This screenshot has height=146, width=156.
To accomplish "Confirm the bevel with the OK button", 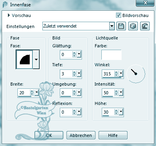I will (x=49, y=135).
